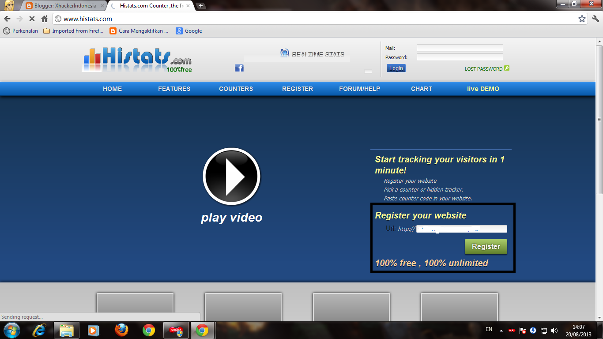
Task: Click the Facebook icon on Histats header
Action: click(x=239, y=68)
